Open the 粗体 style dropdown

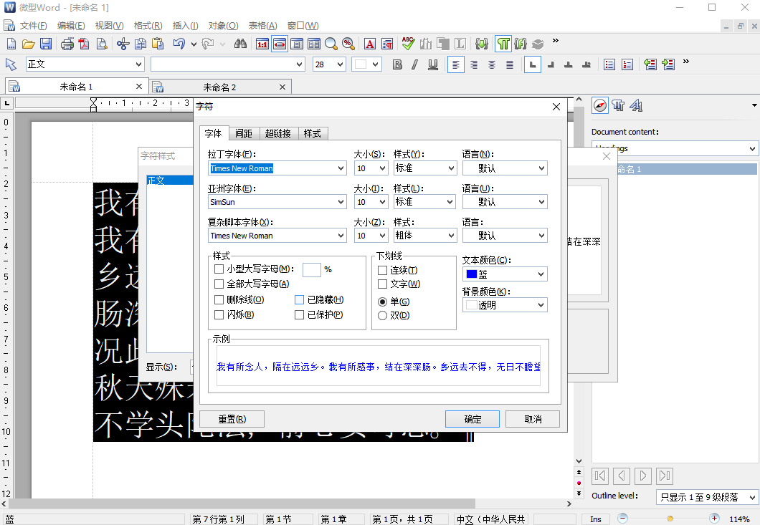451,236
